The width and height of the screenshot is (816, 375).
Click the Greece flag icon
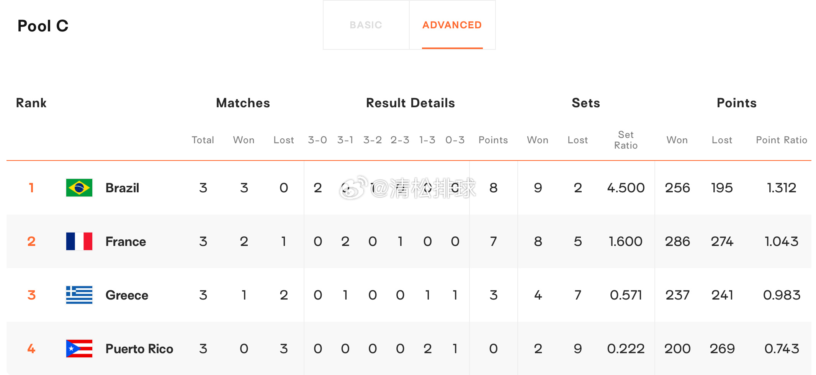pos(79,295)
